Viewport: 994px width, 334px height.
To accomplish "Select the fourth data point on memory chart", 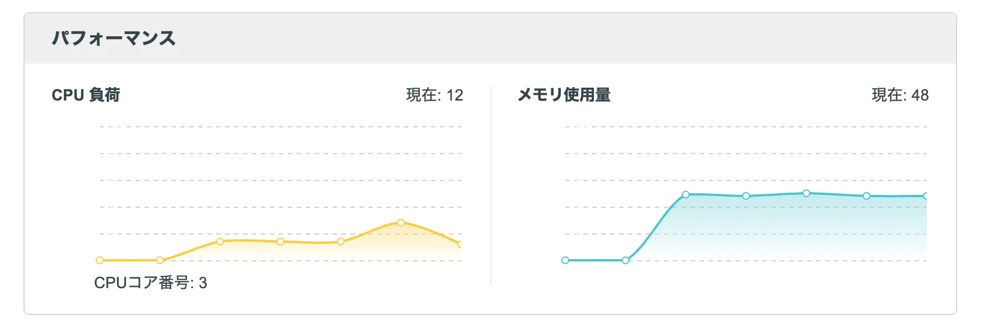I will [x=746, y=196].
